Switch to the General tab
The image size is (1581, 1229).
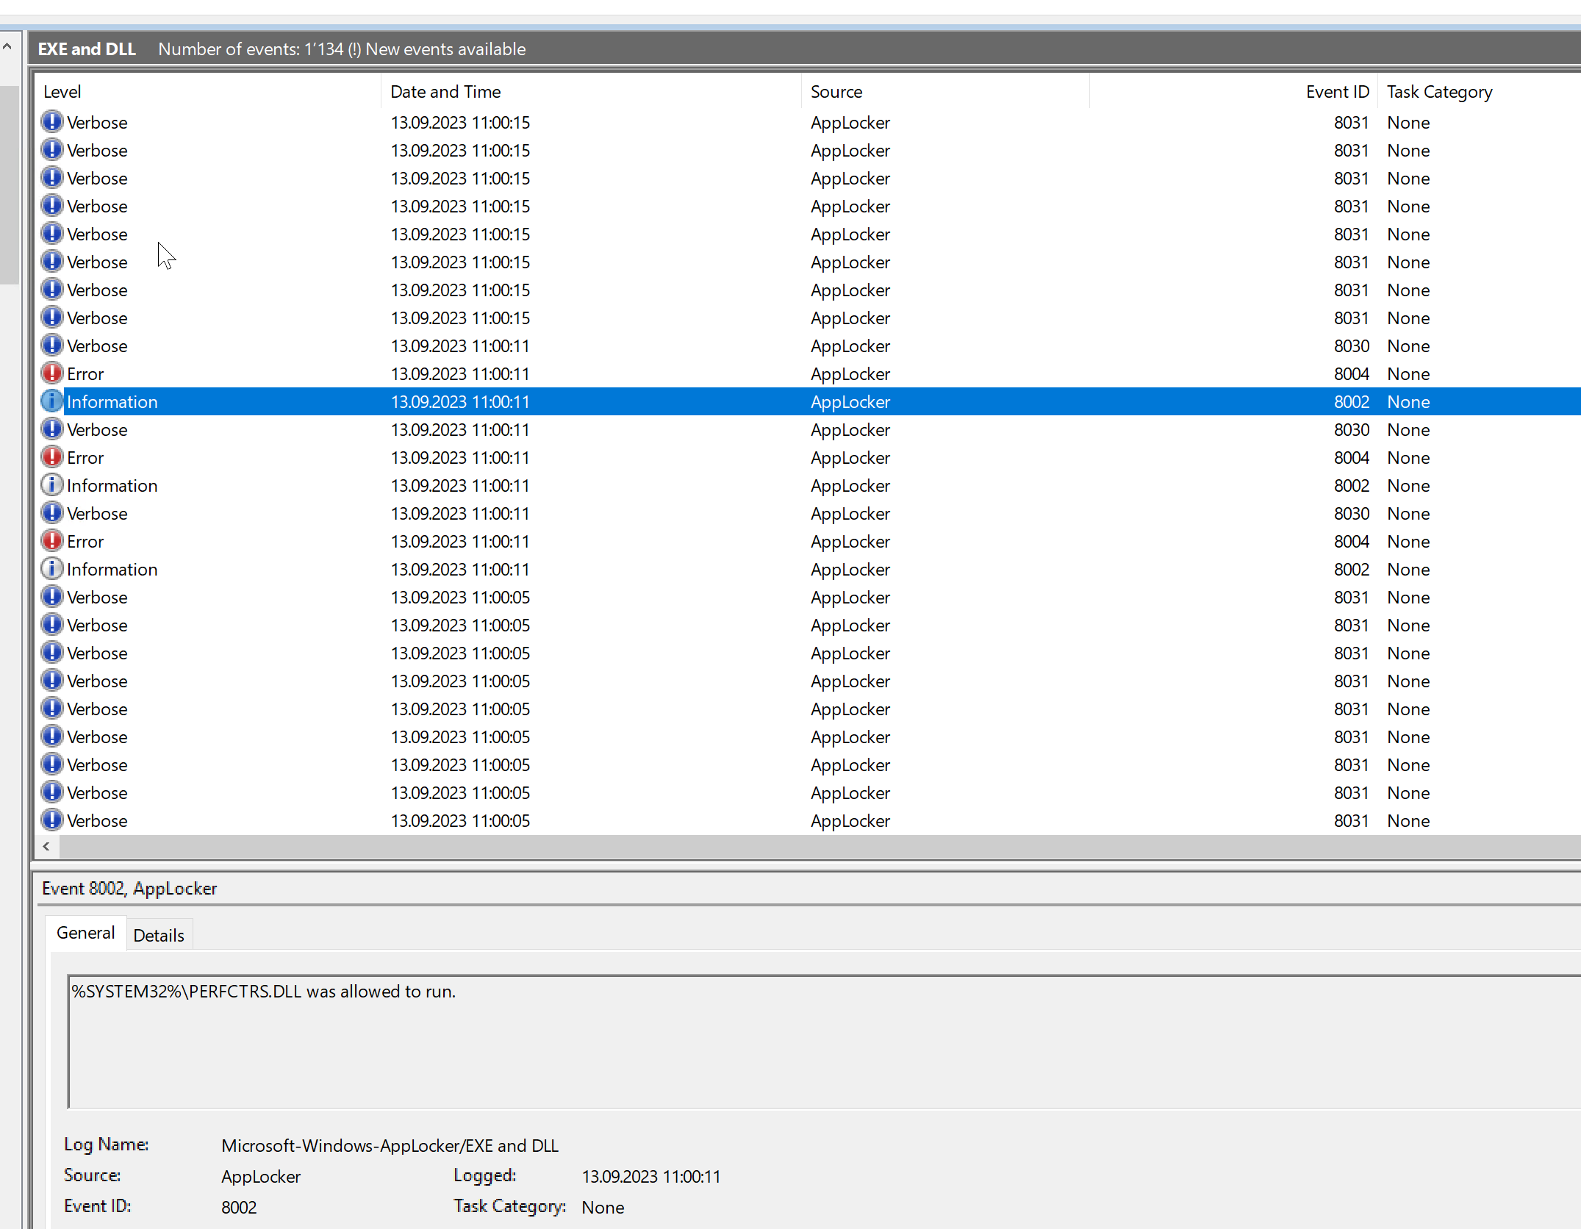[x=85, y=932]
